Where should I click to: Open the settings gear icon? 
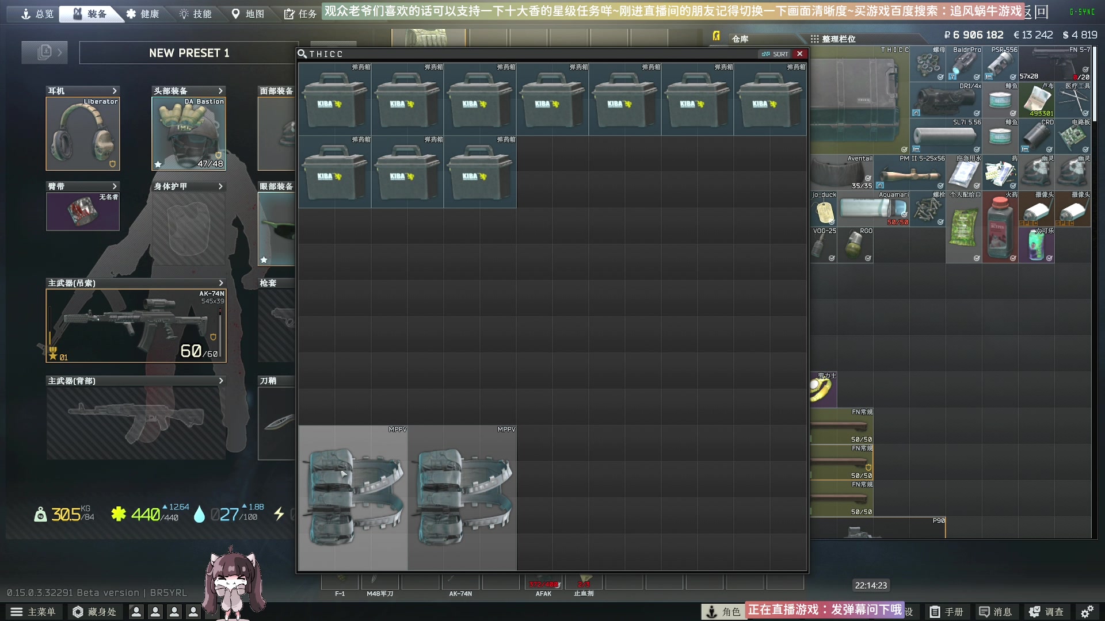coord(1087,612)
